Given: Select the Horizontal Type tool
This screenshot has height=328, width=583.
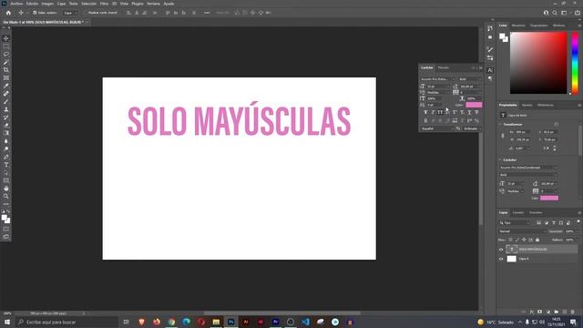Looking at the screenshot, I should pyautogui.click(x=6, y=165).
